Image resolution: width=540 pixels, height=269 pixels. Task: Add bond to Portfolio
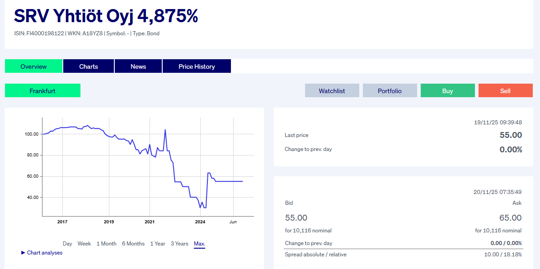point(390,91)
